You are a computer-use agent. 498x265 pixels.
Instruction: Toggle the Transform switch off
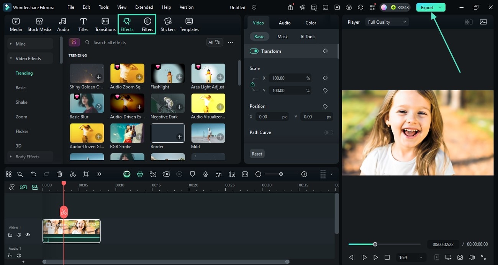tap(254, 51)
